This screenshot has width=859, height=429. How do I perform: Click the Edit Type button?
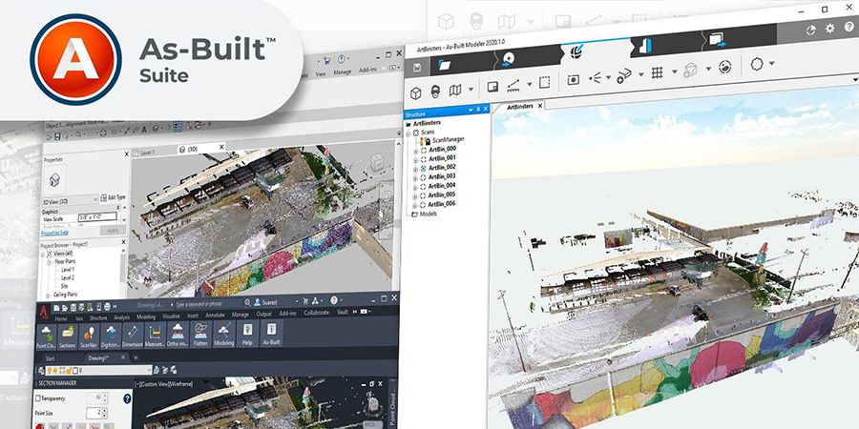point(110,196)
